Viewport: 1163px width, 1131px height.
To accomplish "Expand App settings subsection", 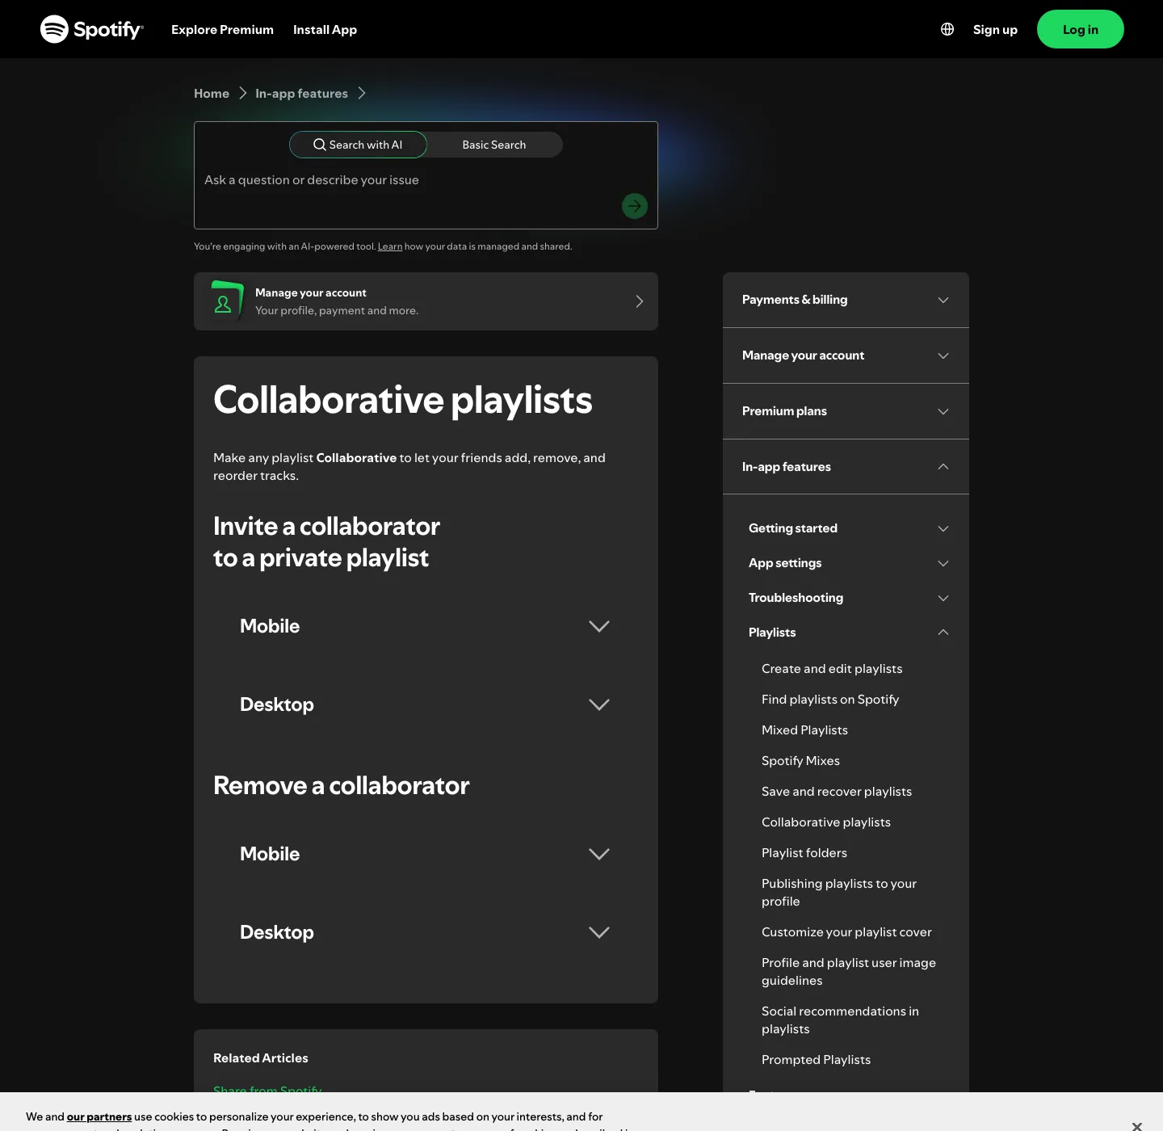I will [849, 563].
